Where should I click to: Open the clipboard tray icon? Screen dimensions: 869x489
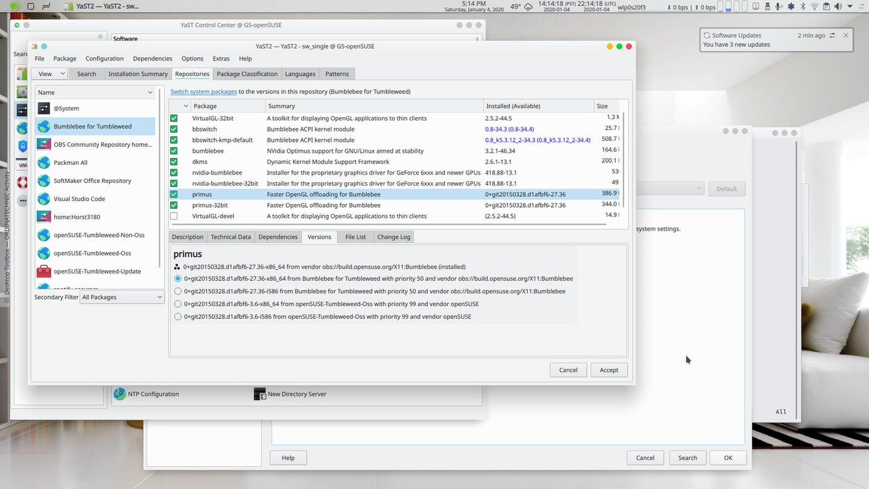826,7
